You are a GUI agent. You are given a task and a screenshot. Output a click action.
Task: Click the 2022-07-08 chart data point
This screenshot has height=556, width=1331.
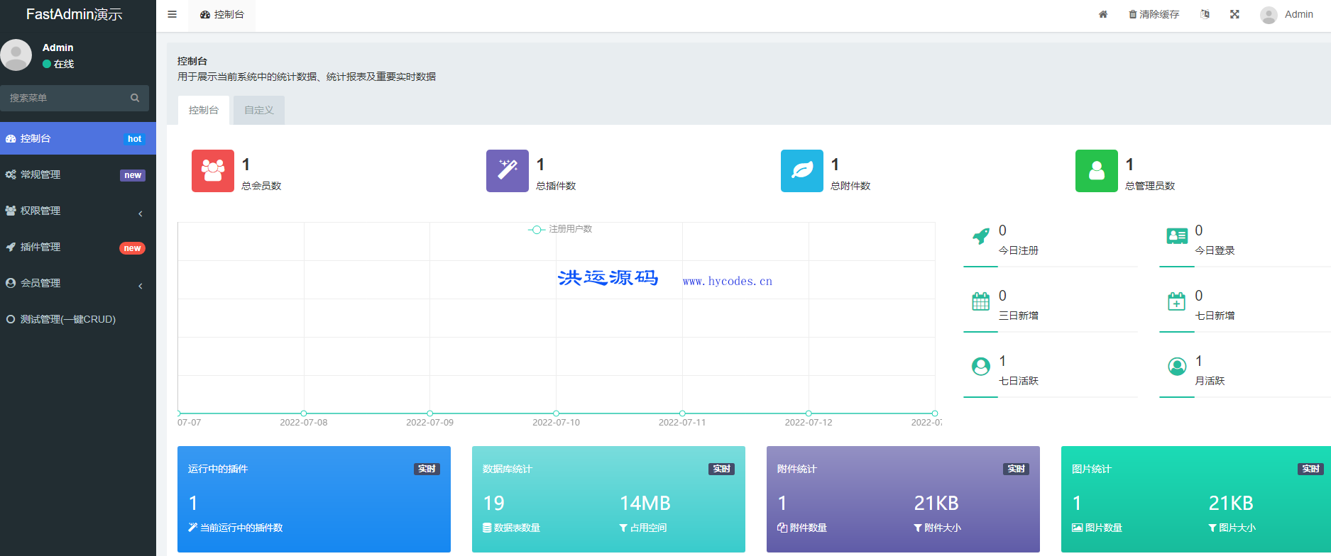coord(304,413)
